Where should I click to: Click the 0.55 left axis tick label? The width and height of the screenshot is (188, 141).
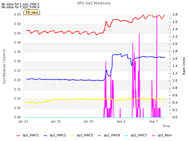(18, 14)
